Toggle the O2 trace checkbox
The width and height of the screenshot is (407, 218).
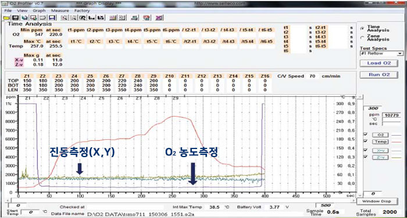pos(366,135)
